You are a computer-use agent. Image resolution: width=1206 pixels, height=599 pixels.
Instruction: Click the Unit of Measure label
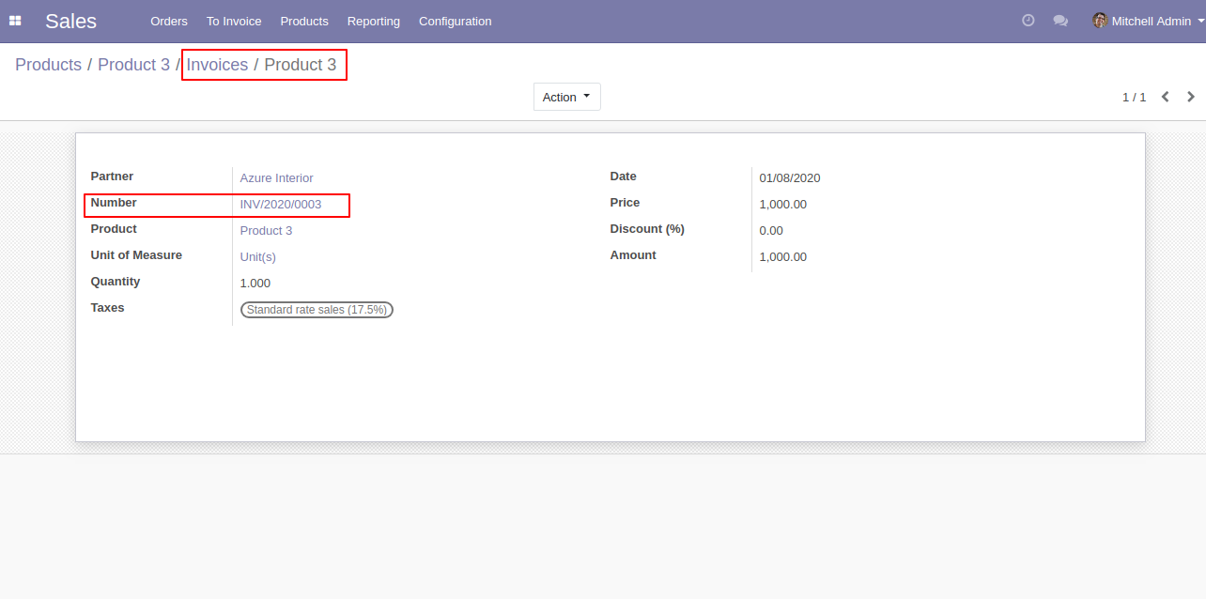pyautogui.click(x=136, y=255)
